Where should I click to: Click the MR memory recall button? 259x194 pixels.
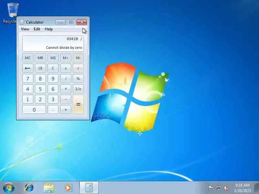coord(40,58)
